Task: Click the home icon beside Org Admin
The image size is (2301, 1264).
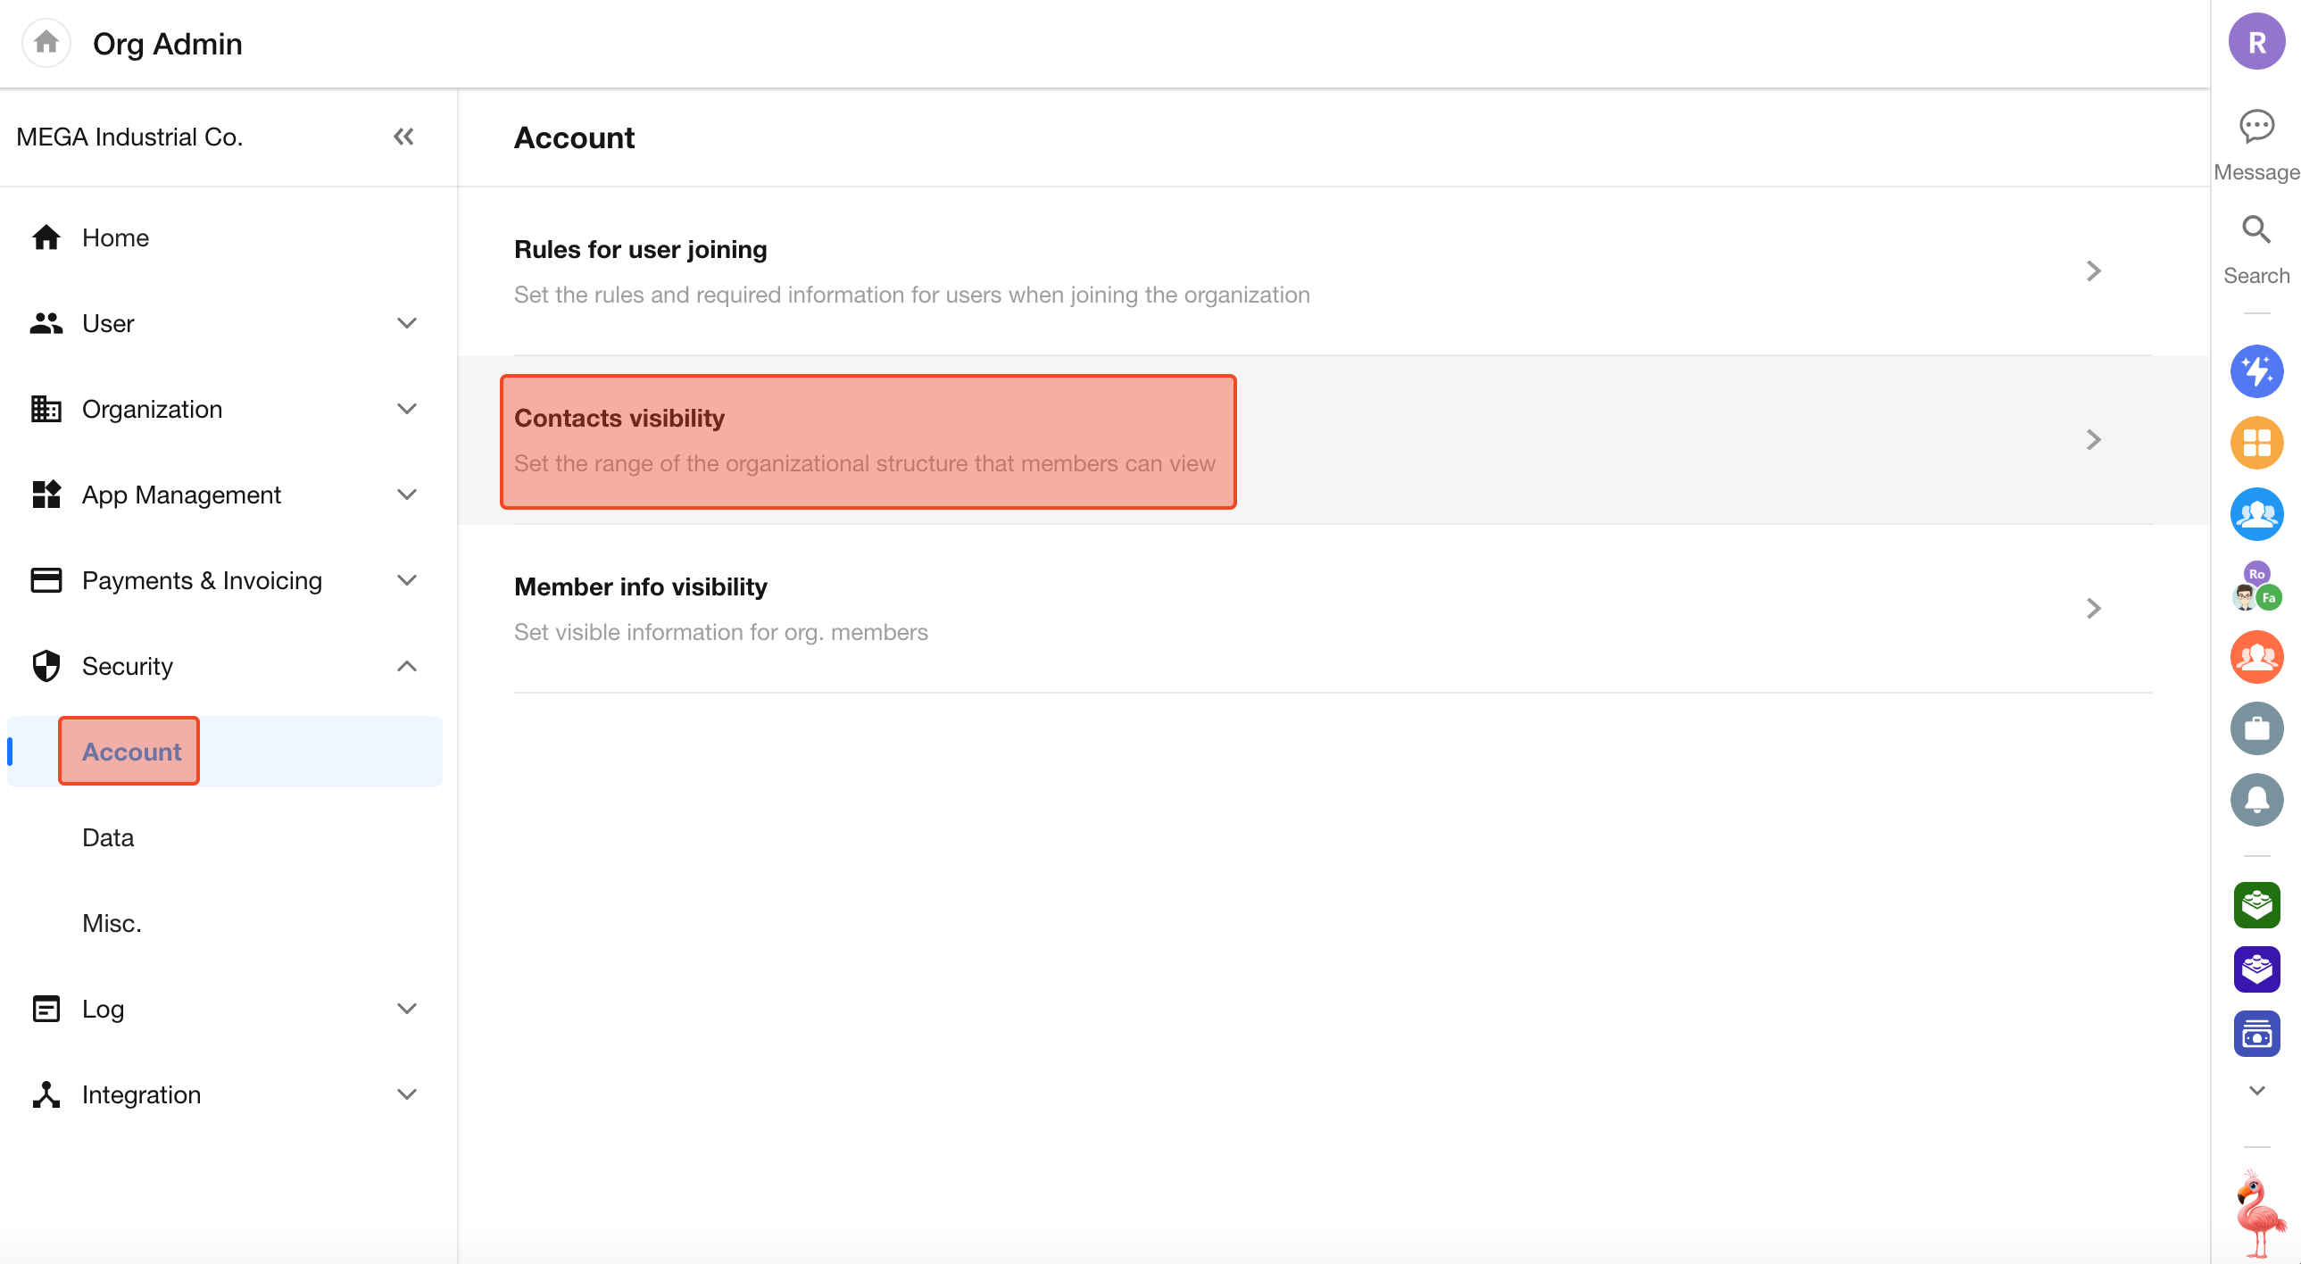Action: pyautogui.click(x=46, y=43)
